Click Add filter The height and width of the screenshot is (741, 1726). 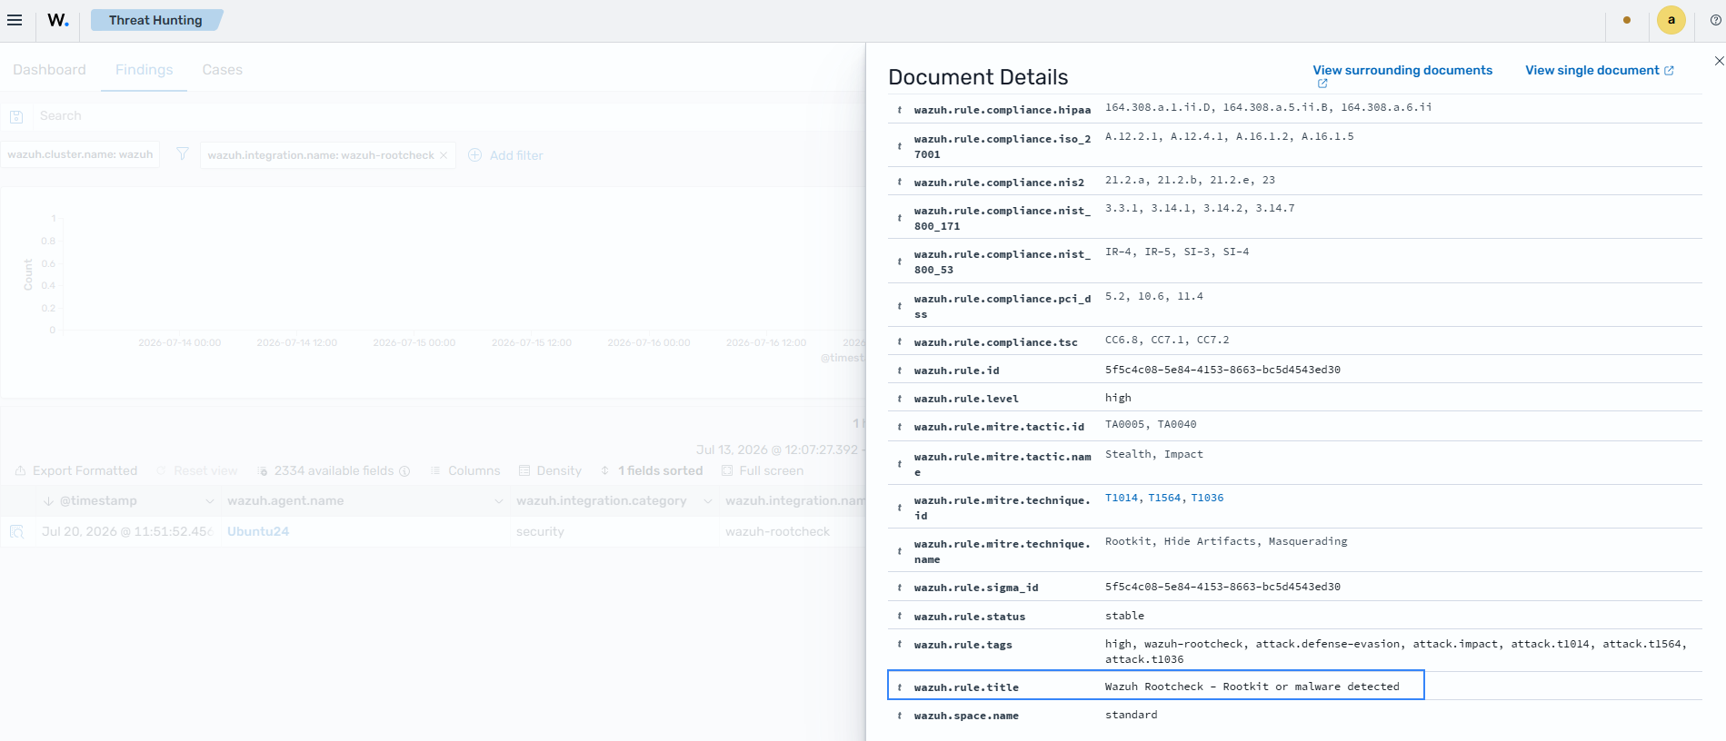[x=516, y=155]
